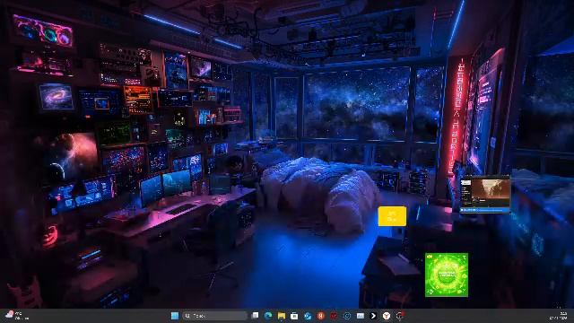Open the dark red square taskbar app
Screen dimensions: 574x323
[x=334, y=316]
